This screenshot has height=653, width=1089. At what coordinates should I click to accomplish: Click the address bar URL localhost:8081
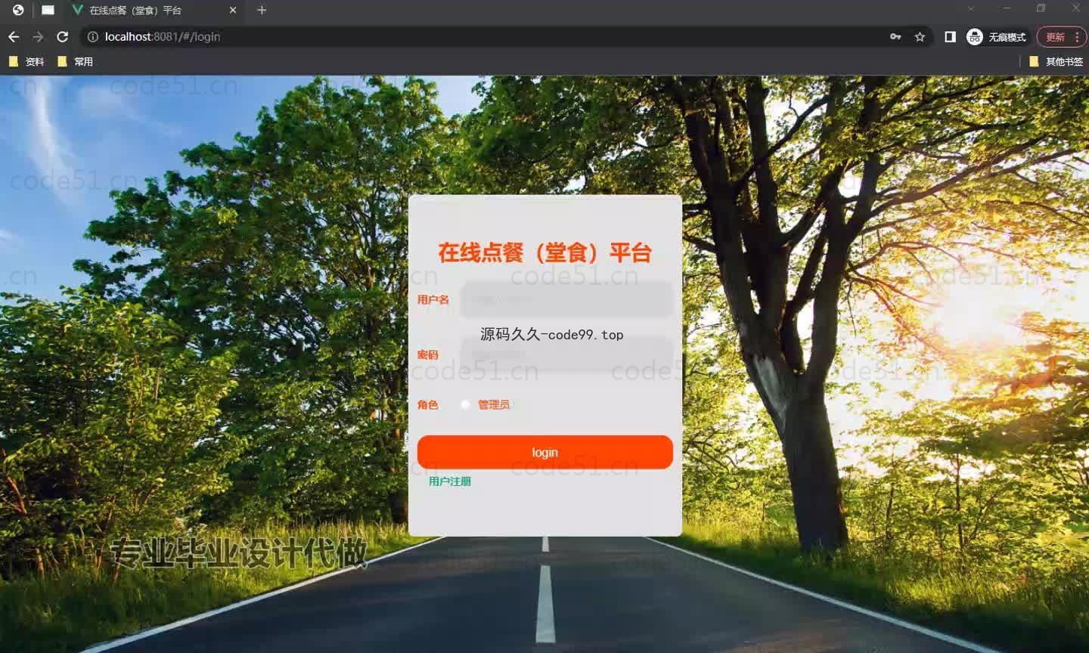163,36
